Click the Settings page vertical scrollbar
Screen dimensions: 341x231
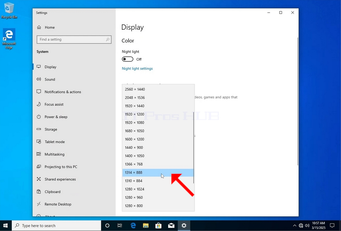[298, 101]
